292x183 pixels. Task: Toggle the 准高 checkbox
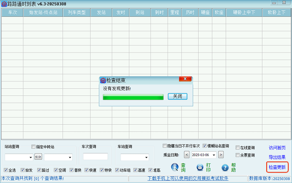pyautogui.click(x=150, y=170)
